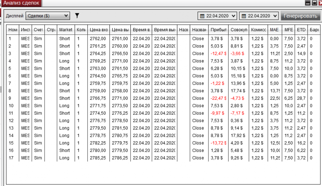Select cumulative profit 0,36 $ in row 12
The image size is (322, 186).
237,121
